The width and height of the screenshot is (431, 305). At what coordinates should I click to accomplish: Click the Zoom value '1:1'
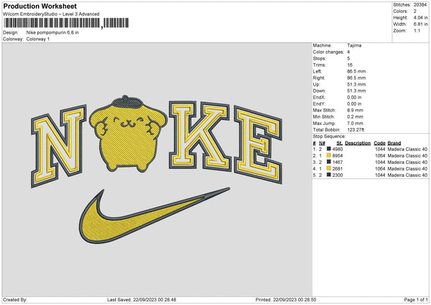417,30
